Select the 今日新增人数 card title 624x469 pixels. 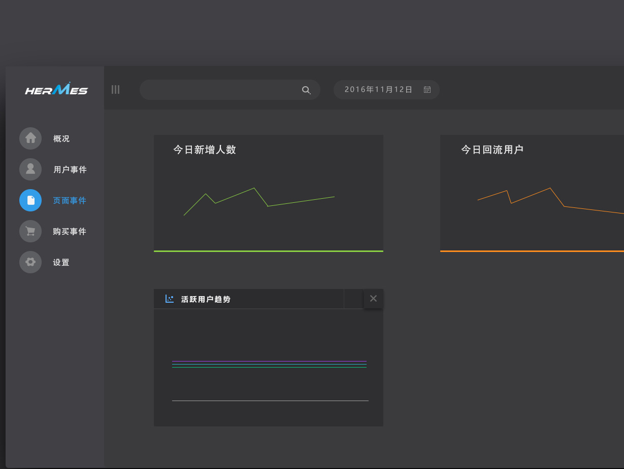coord(205,150)
